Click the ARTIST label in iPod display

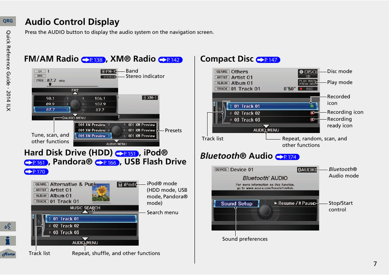point(41,190)
